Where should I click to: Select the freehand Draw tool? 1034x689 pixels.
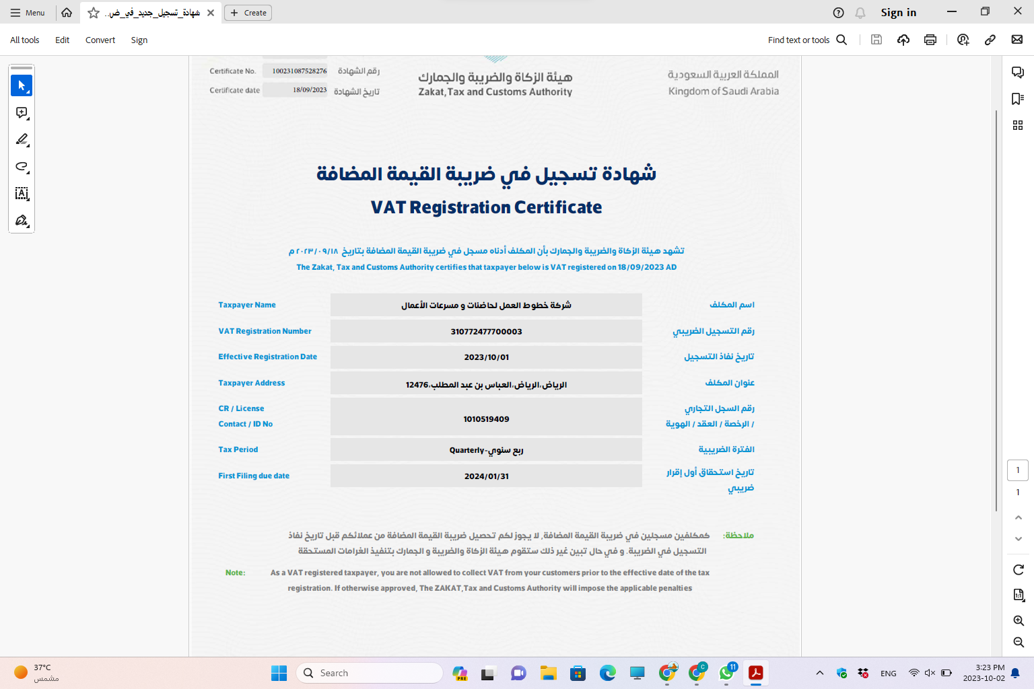pyautogui.click(x=22, y=167)
